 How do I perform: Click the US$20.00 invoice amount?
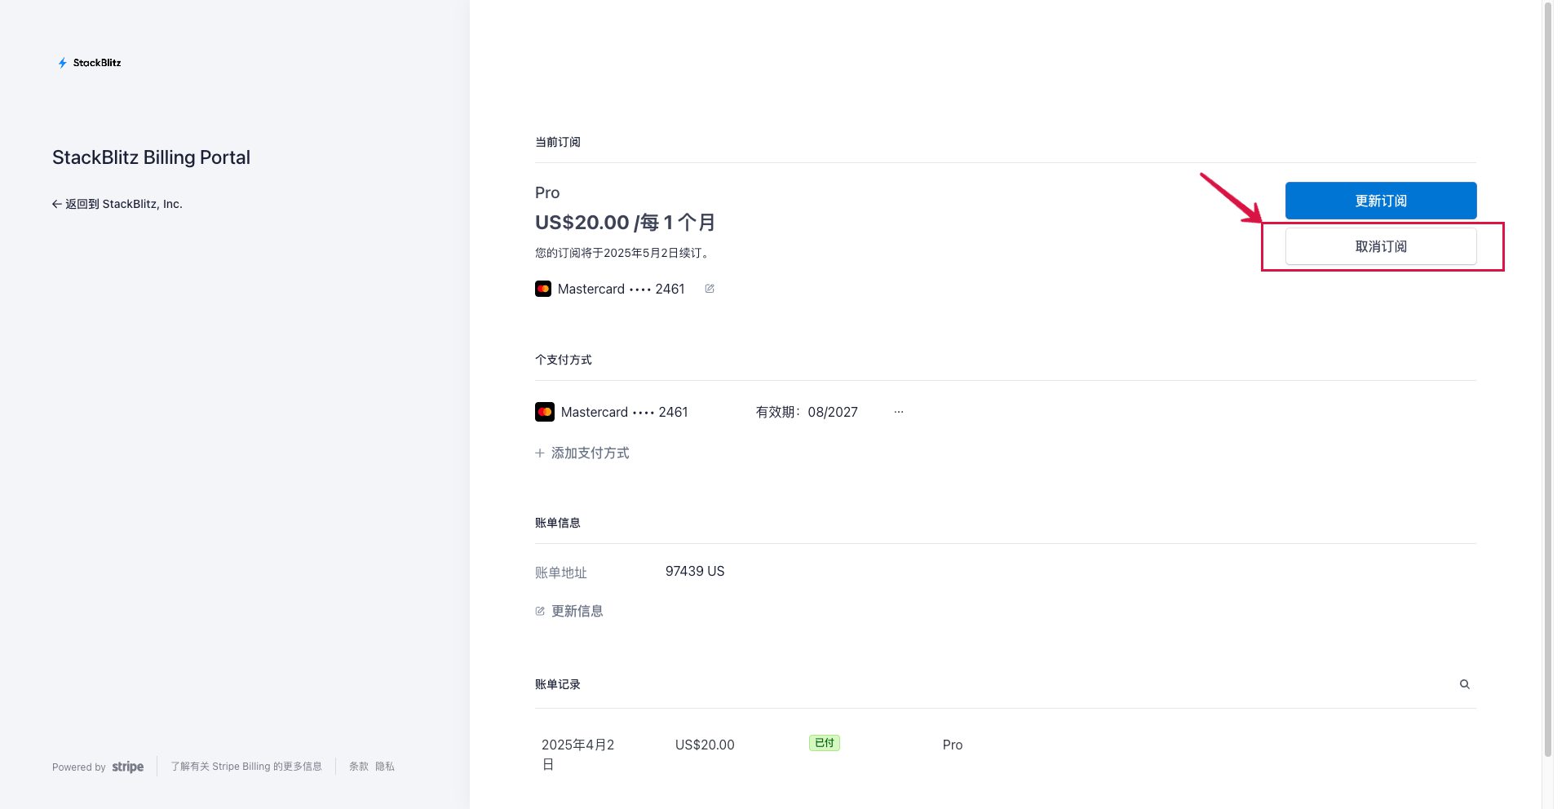tap(705, 745)
